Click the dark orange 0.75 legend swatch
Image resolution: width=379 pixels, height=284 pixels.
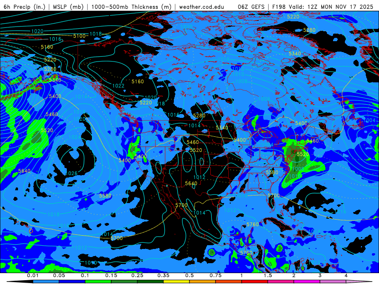228,282
